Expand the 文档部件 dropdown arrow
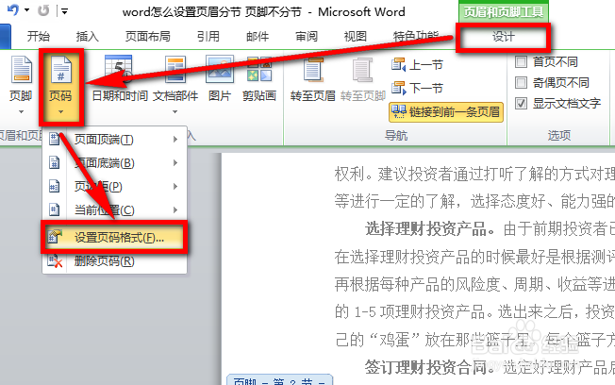Image resolution: width=615 pixels, height=385 pixels. click(x=175, y=112)
